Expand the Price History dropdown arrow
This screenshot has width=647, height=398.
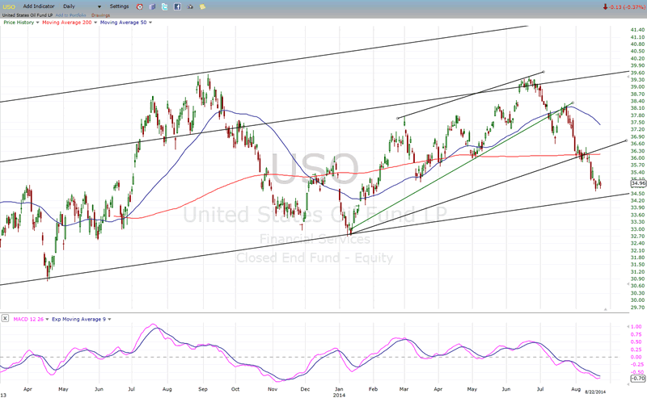pos(37,23)
